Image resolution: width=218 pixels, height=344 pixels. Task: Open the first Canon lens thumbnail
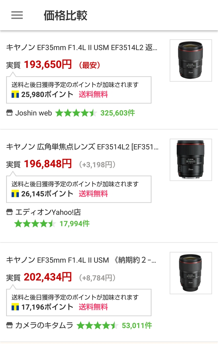(190, 60)
